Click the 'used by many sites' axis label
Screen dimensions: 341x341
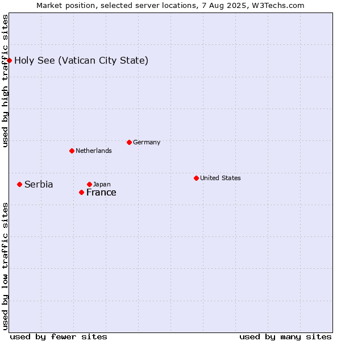tap(285, 337)
